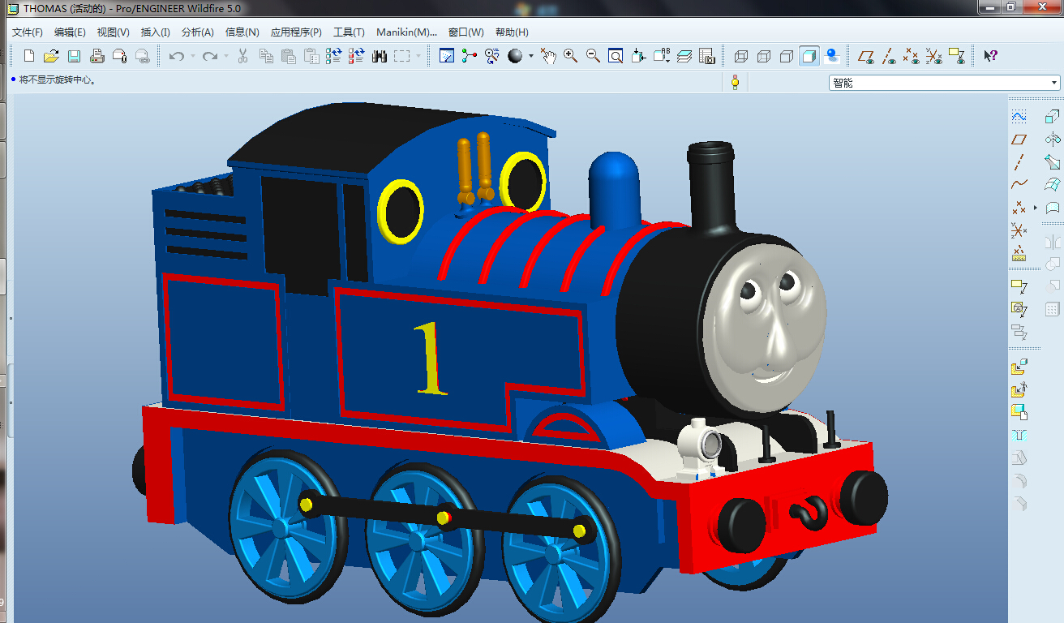Click the Hole tool in right toolbar
Image resolution: width=1064 pixels, height=623 pixels.
point(1019,436)
